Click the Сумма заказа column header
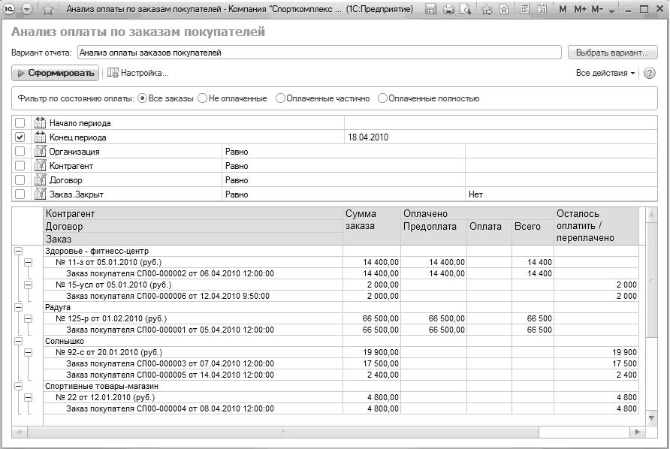This screenshot has width=670, height=449. [x=371, y=226]
